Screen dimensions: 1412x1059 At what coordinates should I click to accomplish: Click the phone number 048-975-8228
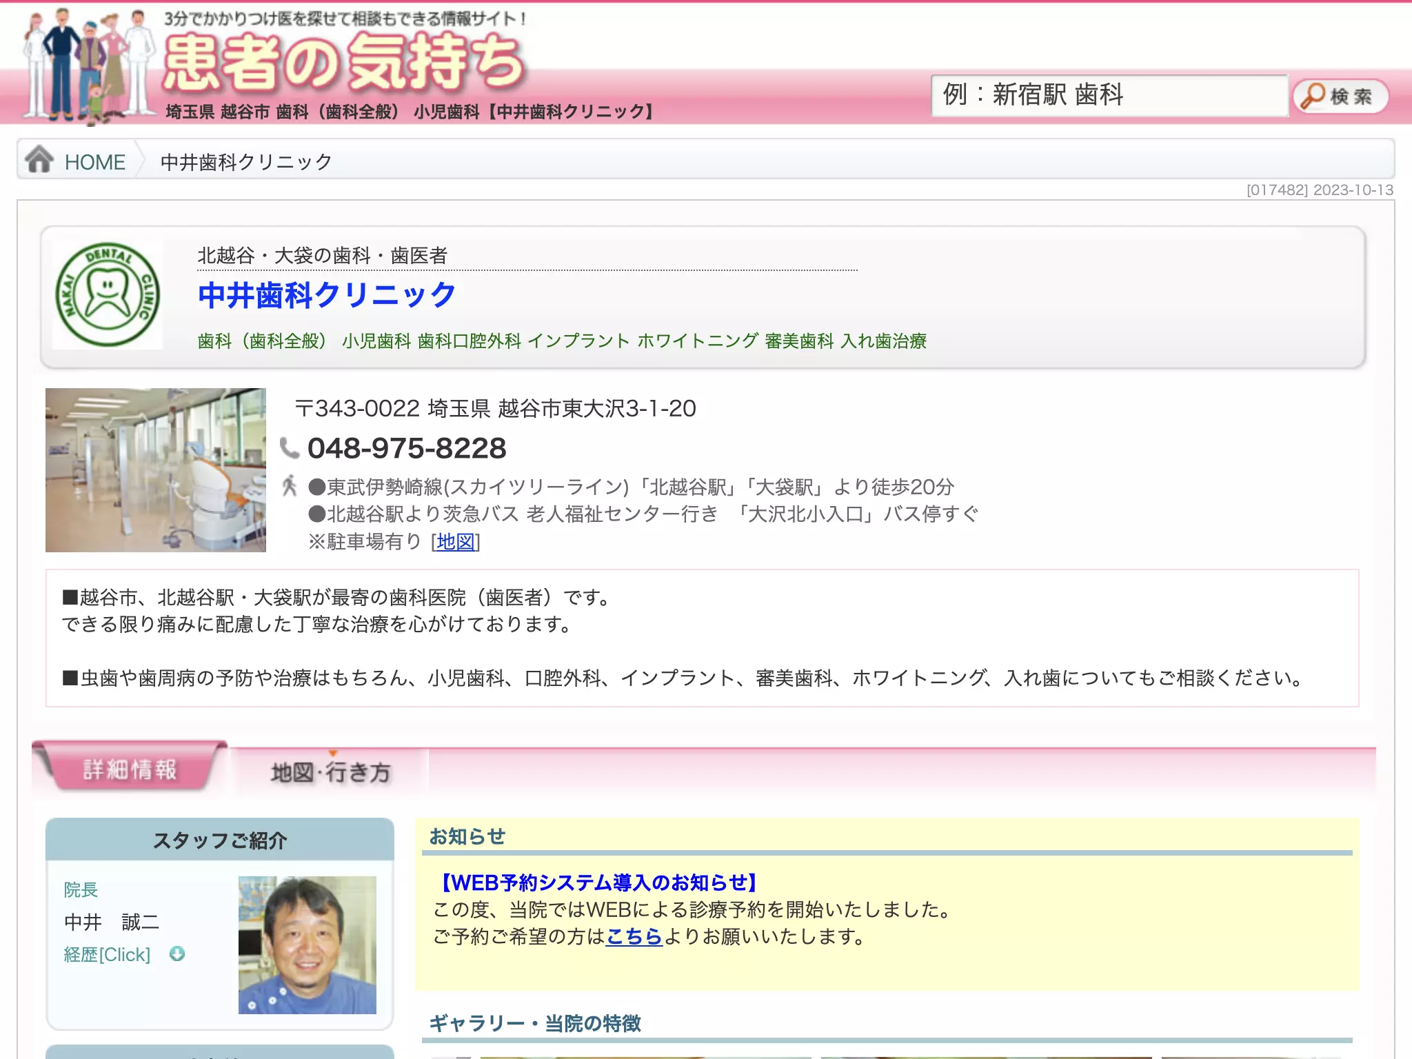[x=407, y=448]
